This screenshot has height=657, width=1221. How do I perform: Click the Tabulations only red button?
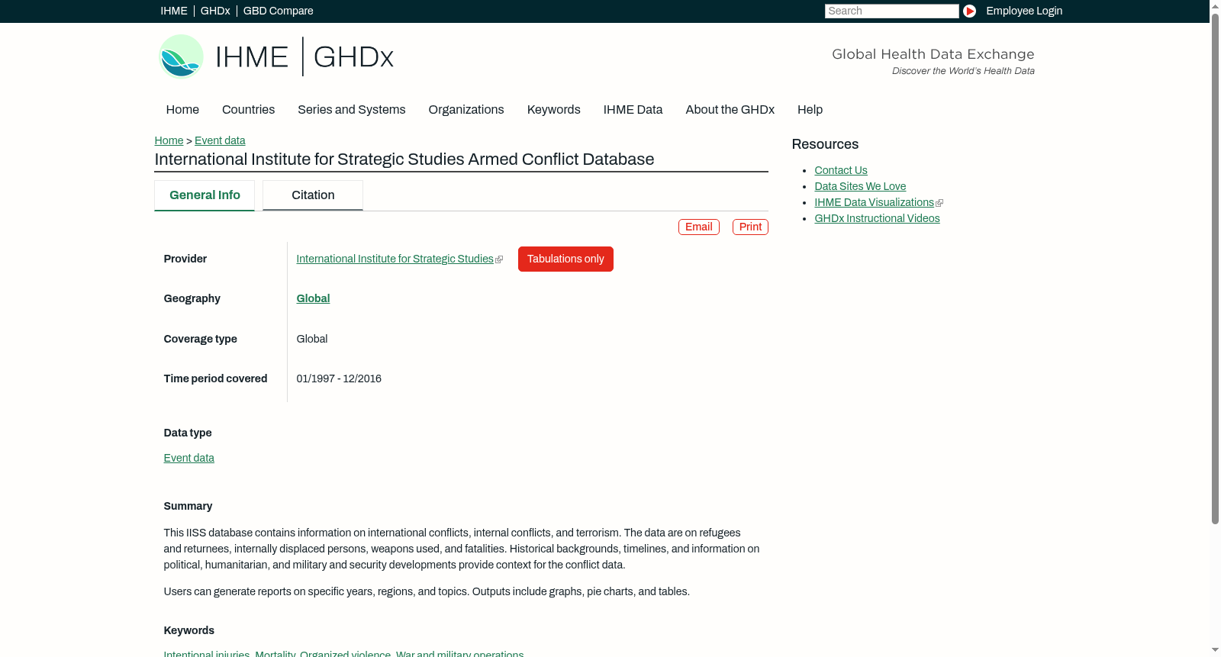pyautogui.click(x=565, y=259)
